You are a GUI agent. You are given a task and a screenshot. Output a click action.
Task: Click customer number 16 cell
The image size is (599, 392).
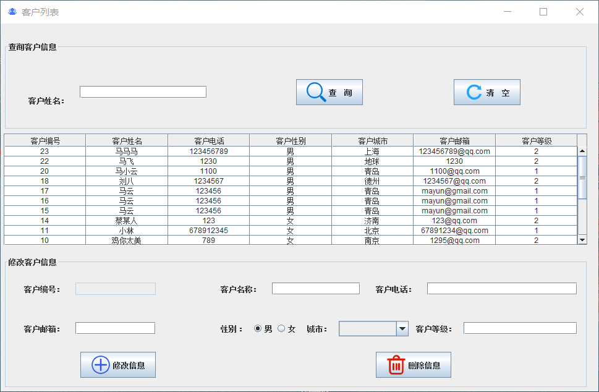45,201
